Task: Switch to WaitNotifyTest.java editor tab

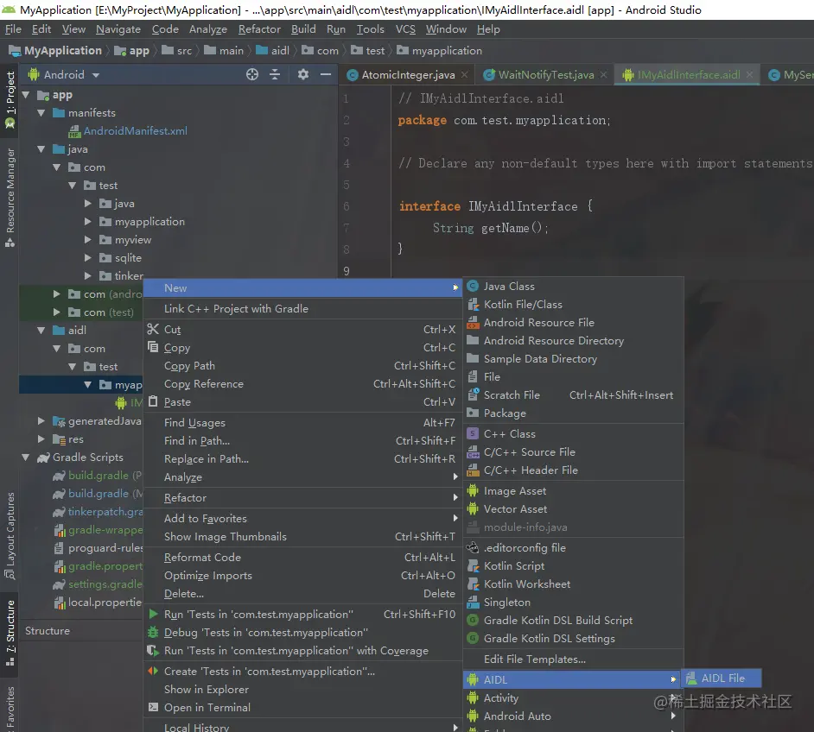Action: tap(545, 75)
